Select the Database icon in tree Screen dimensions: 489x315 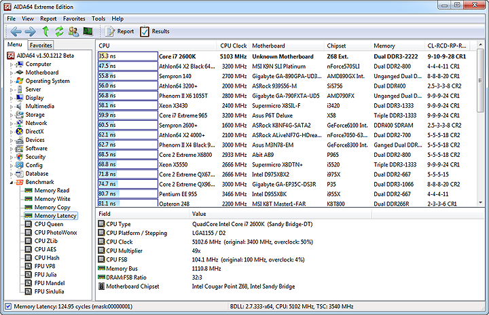[x=20, y=173]
